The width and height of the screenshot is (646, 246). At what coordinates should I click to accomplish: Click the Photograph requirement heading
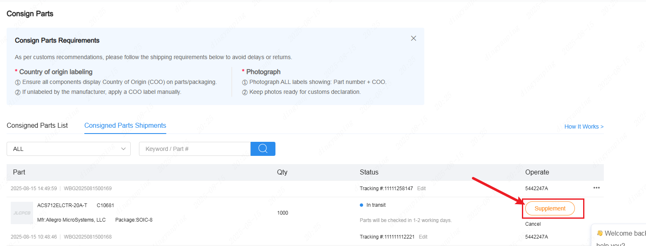(x=263, y=72)
